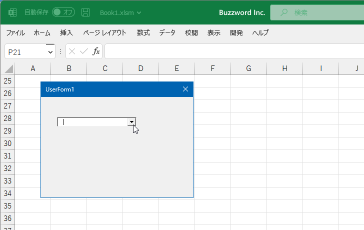
Task: Click the formula bar three-dot handle
Action: (60, 51)
